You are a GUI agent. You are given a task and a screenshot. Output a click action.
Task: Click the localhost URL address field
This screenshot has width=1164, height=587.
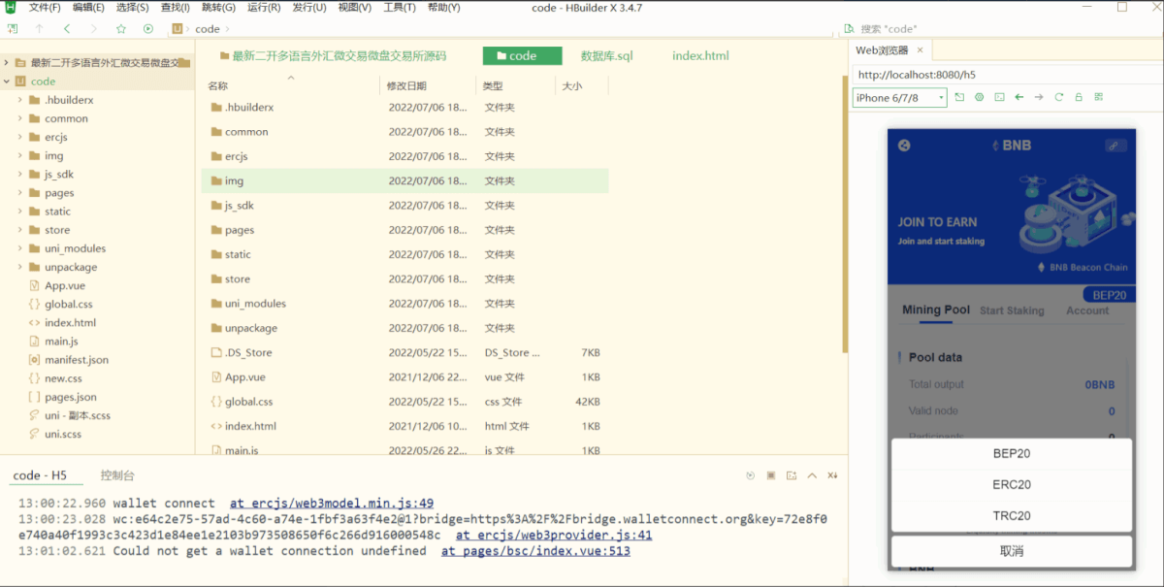point(1006,74)
